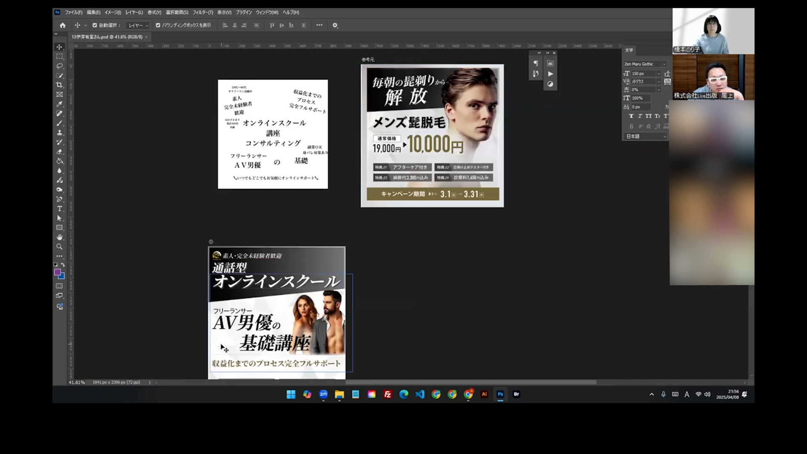Open the 0% tsume dropdown
The image size is (807, 454).
click(659, 90)
